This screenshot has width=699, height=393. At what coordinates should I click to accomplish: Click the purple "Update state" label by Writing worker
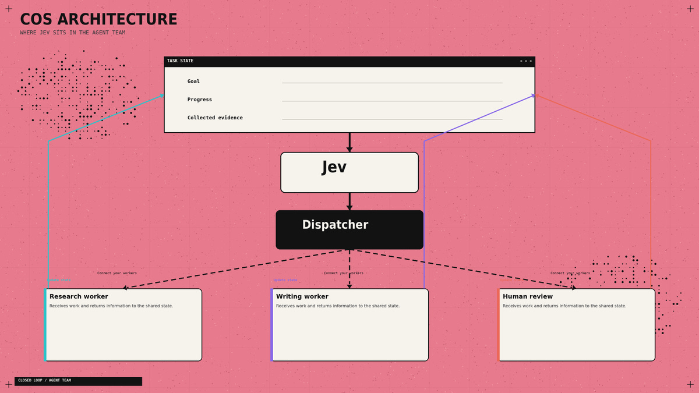285,280
